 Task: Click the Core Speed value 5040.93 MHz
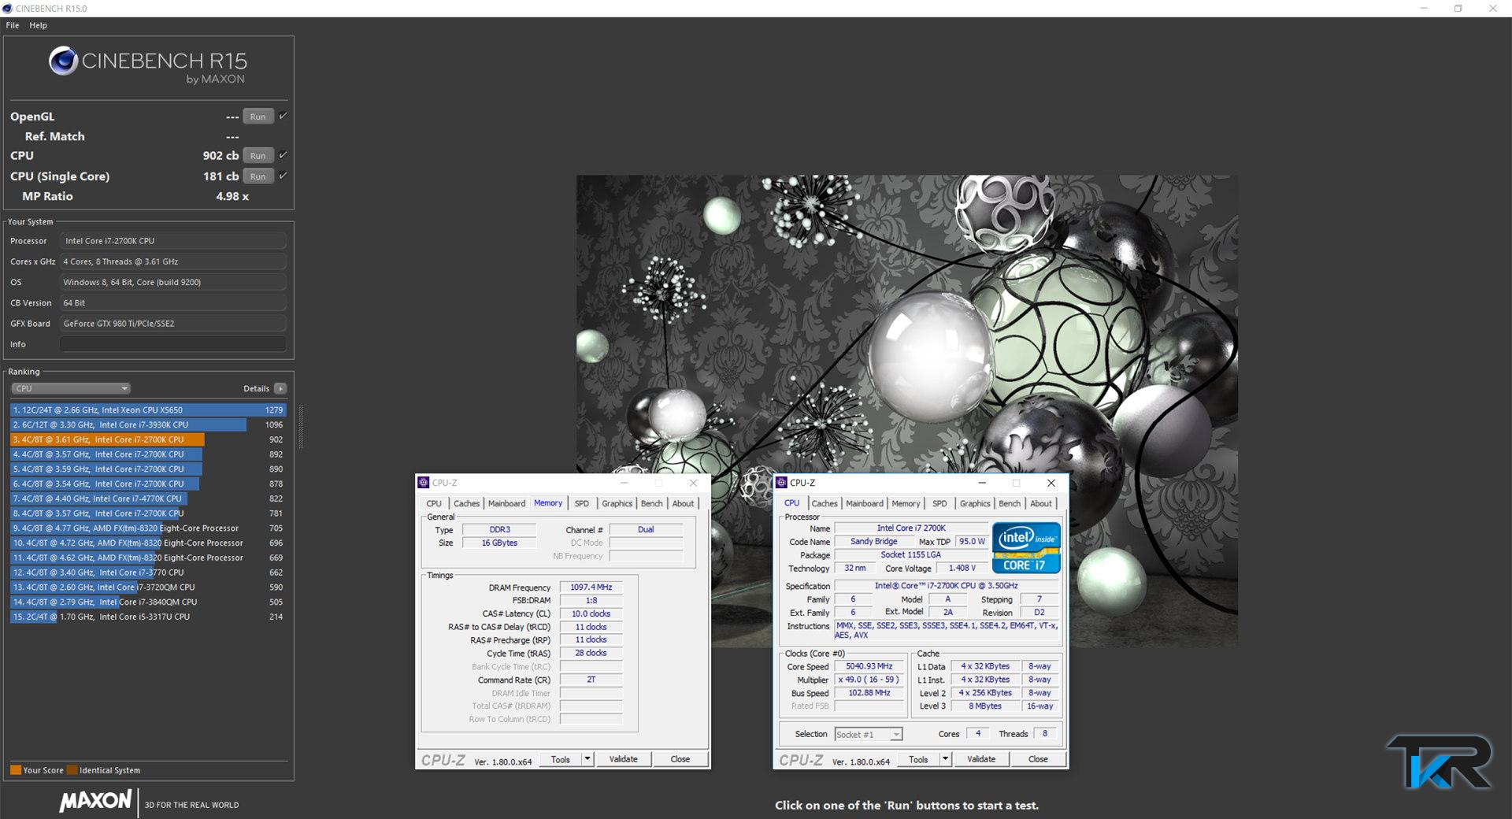[869, 666]
